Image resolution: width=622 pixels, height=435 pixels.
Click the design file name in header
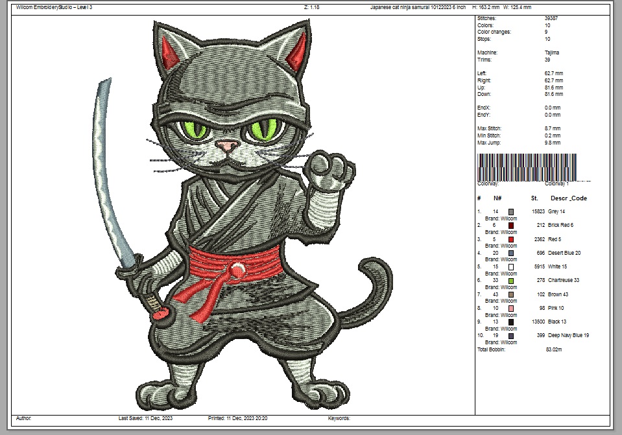click(x=417, y=7)
